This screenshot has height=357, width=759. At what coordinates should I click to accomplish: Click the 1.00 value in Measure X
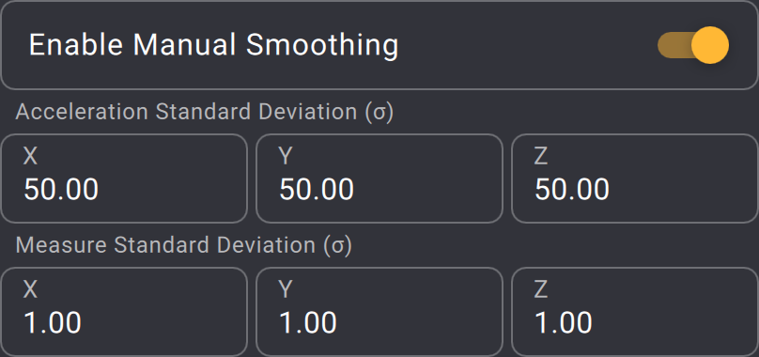[x=53, y=322]
